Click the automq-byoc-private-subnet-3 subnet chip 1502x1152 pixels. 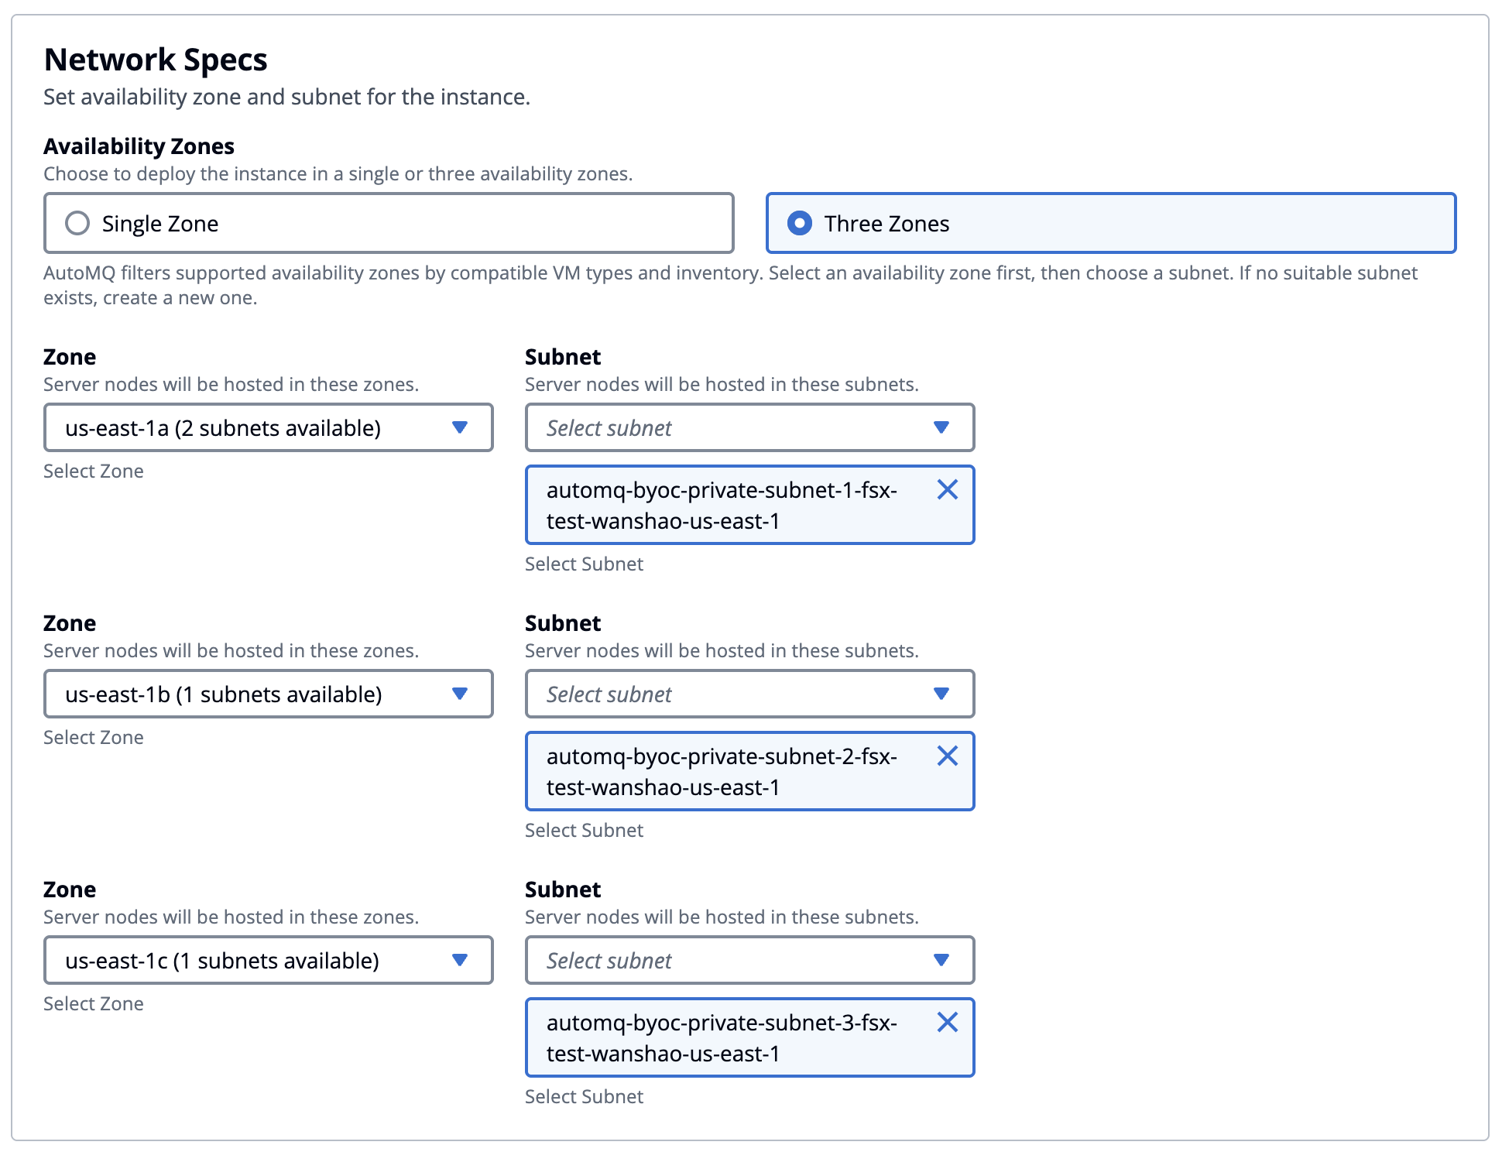[720, 1038]
